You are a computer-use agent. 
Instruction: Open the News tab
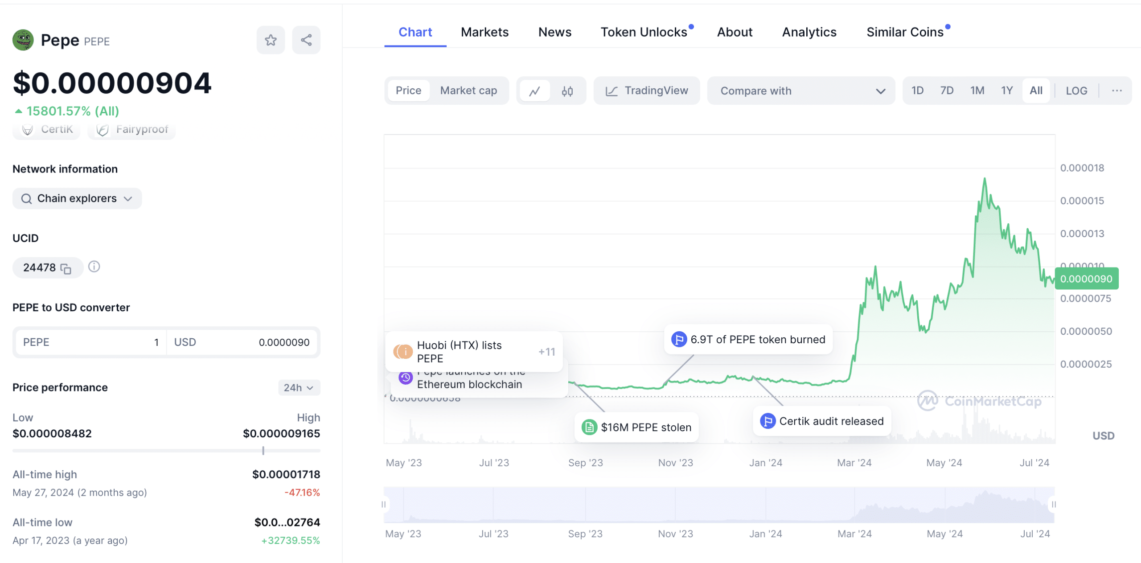pyautogui.click(x=555, y=32)
